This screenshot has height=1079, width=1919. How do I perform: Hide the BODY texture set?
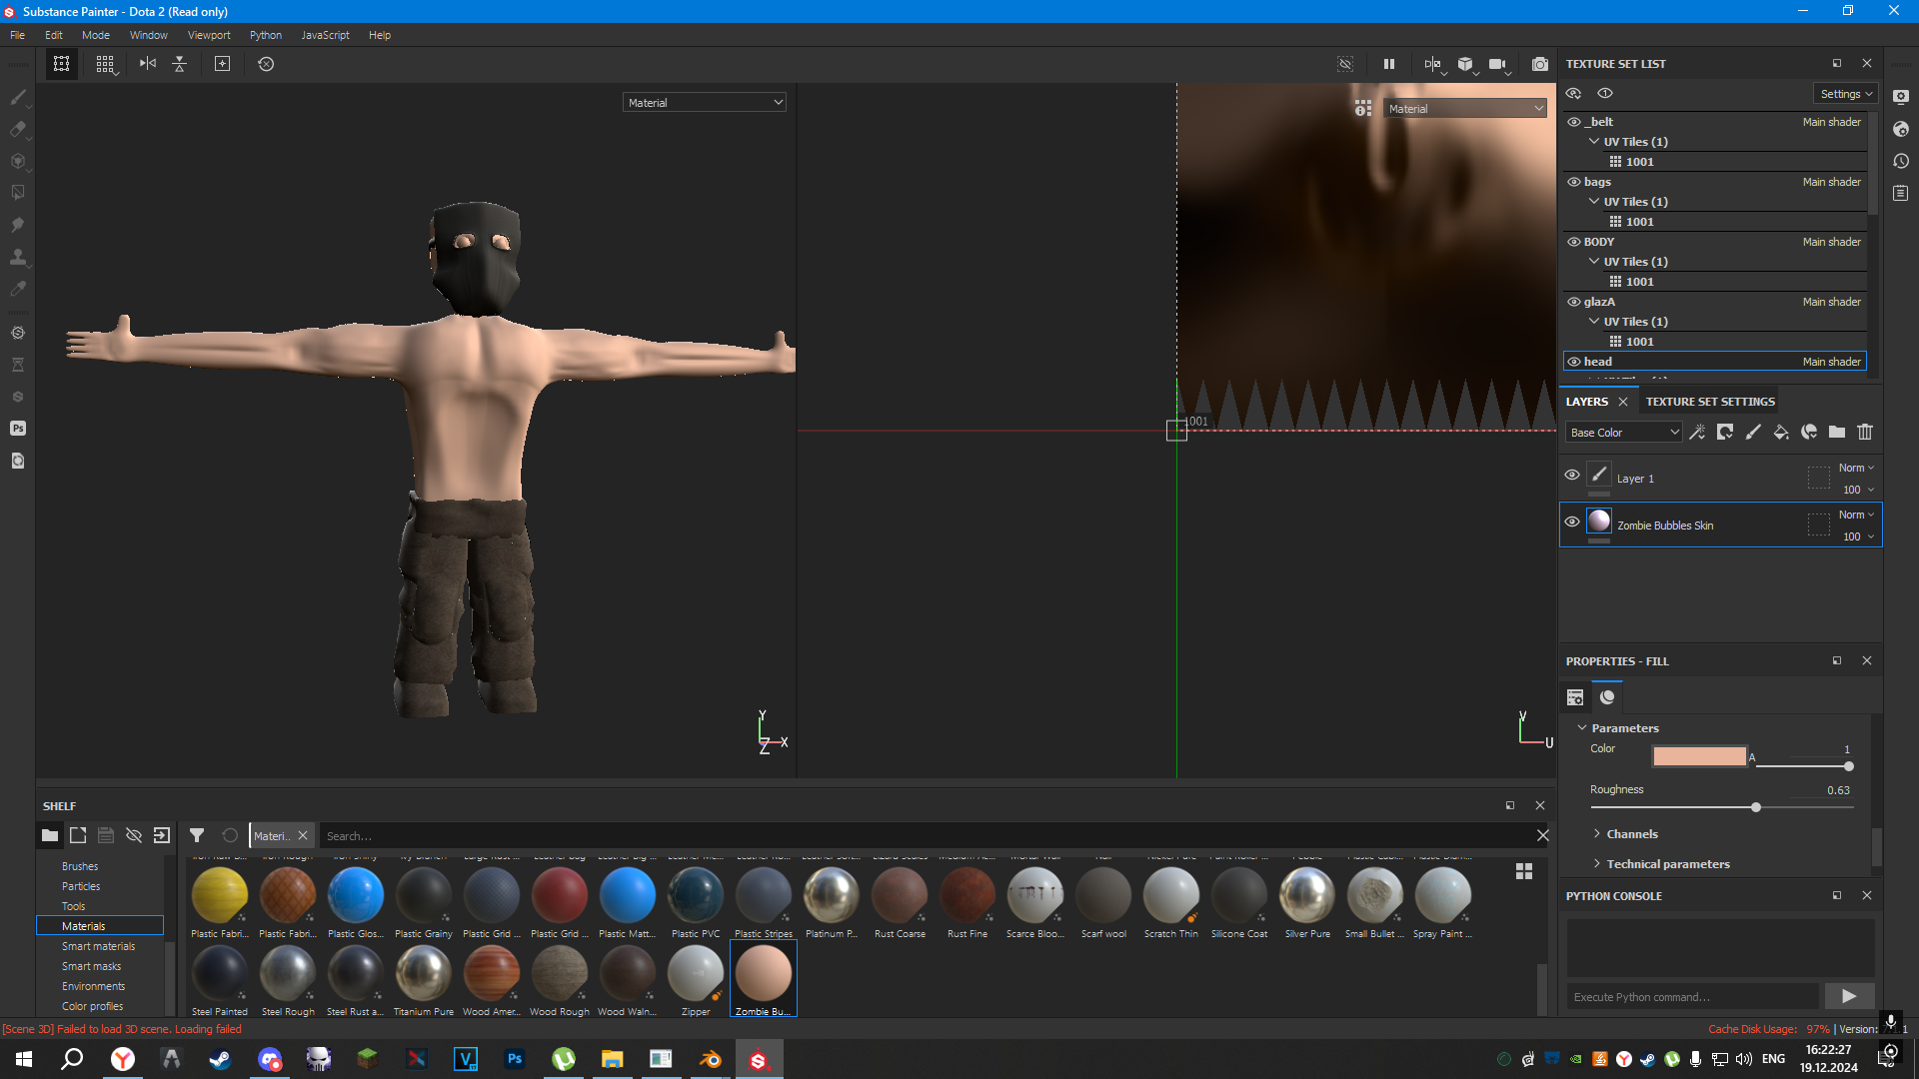pos(1574,242)
